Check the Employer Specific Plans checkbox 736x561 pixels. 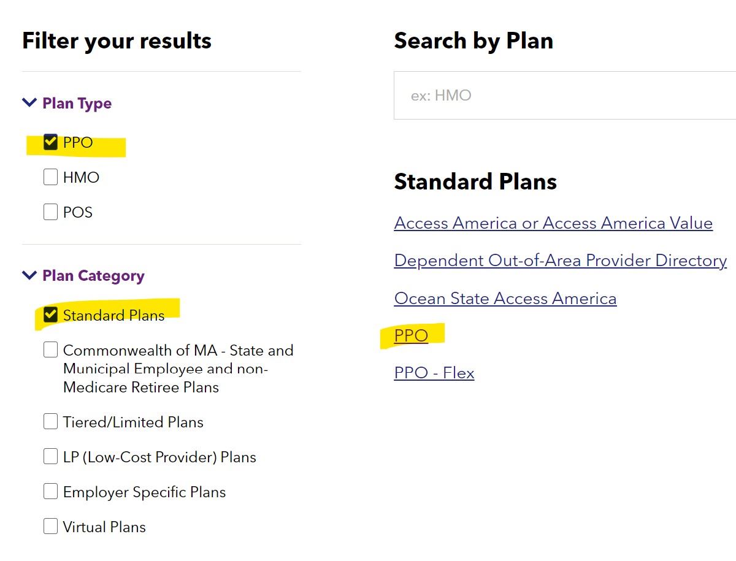click(x=50, y=492)
